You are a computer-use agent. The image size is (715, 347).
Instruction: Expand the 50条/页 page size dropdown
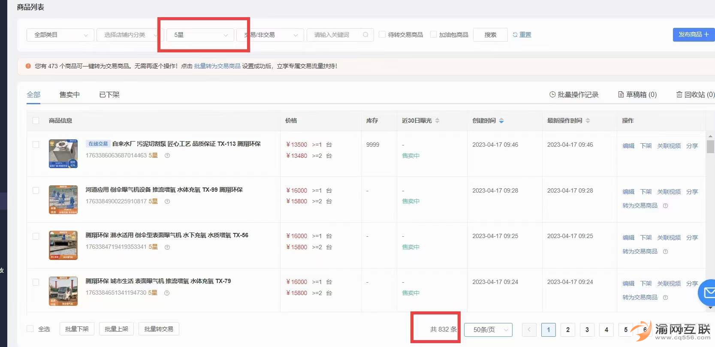click(488, 329)
